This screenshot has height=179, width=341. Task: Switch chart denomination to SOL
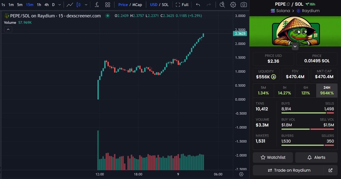tap(165, 5)
